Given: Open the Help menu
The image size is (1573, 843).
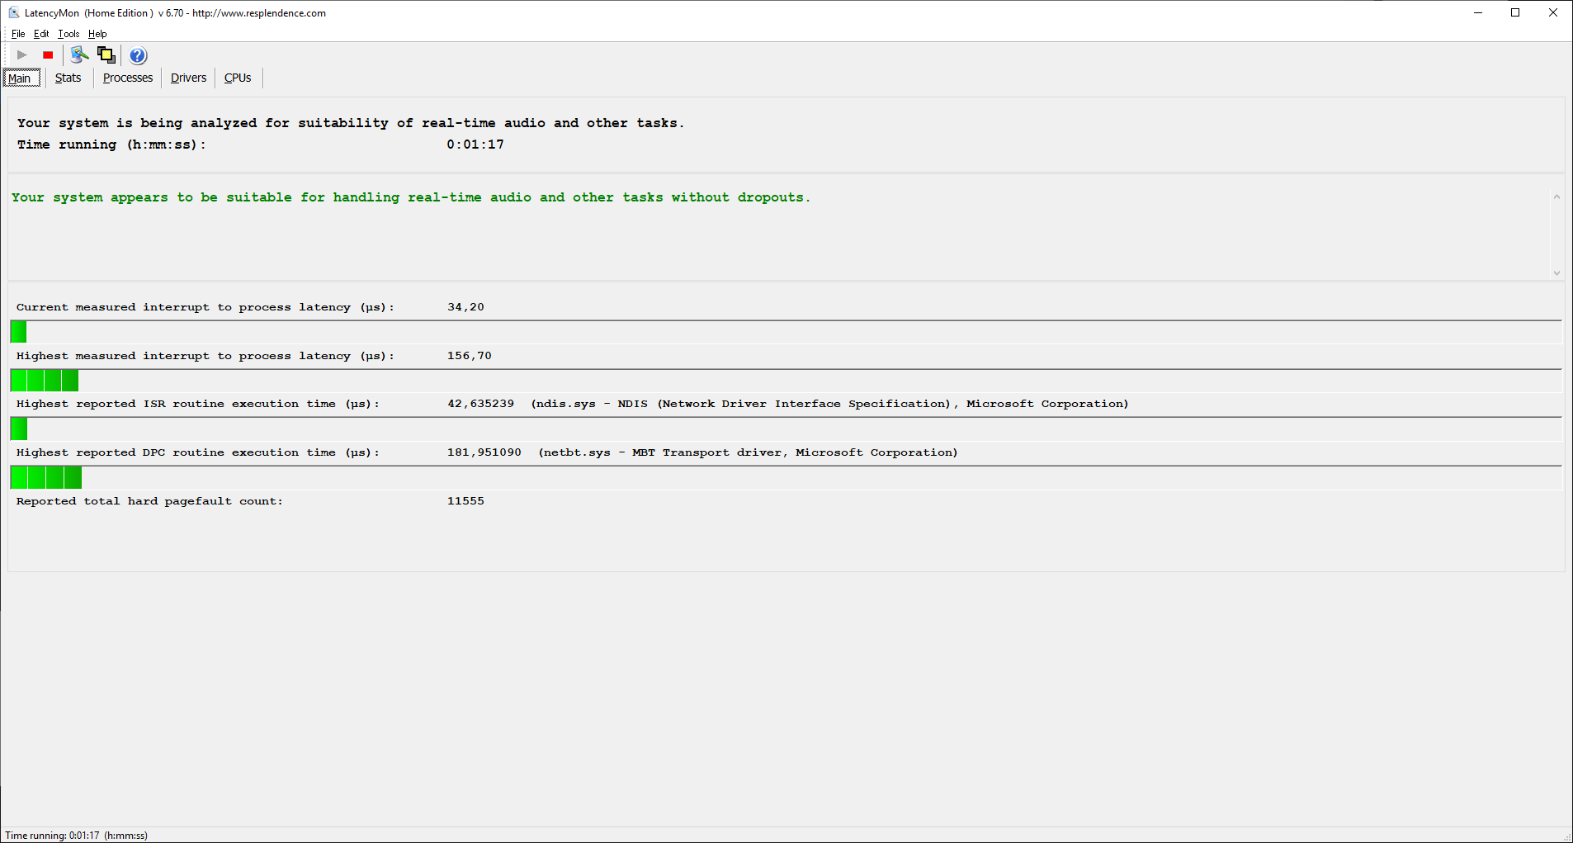Looking at the screenshot, I should click(x=97, y=34).
